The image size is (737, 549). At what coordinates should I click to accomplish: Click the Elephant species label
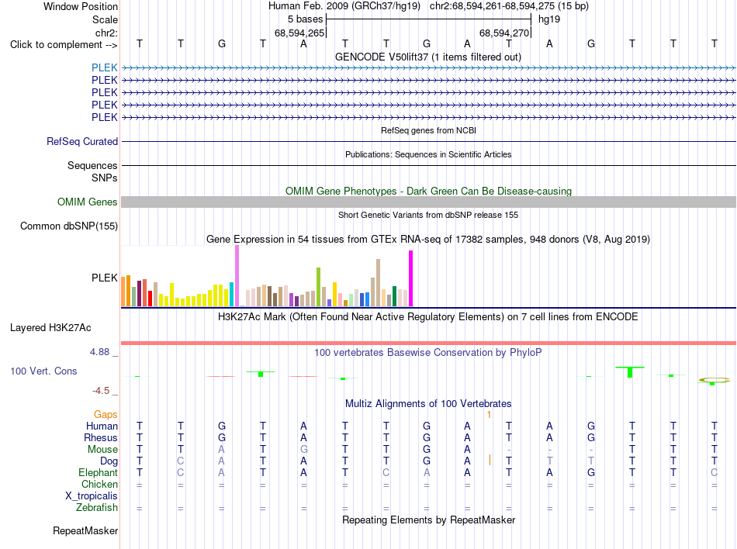pyautogui.click(x=98, y=472)
